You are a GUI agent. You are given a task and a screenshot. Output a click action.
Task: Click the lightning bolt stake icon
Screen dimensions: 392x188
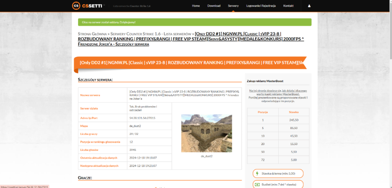pyautogui.click(x=257, y=174)
